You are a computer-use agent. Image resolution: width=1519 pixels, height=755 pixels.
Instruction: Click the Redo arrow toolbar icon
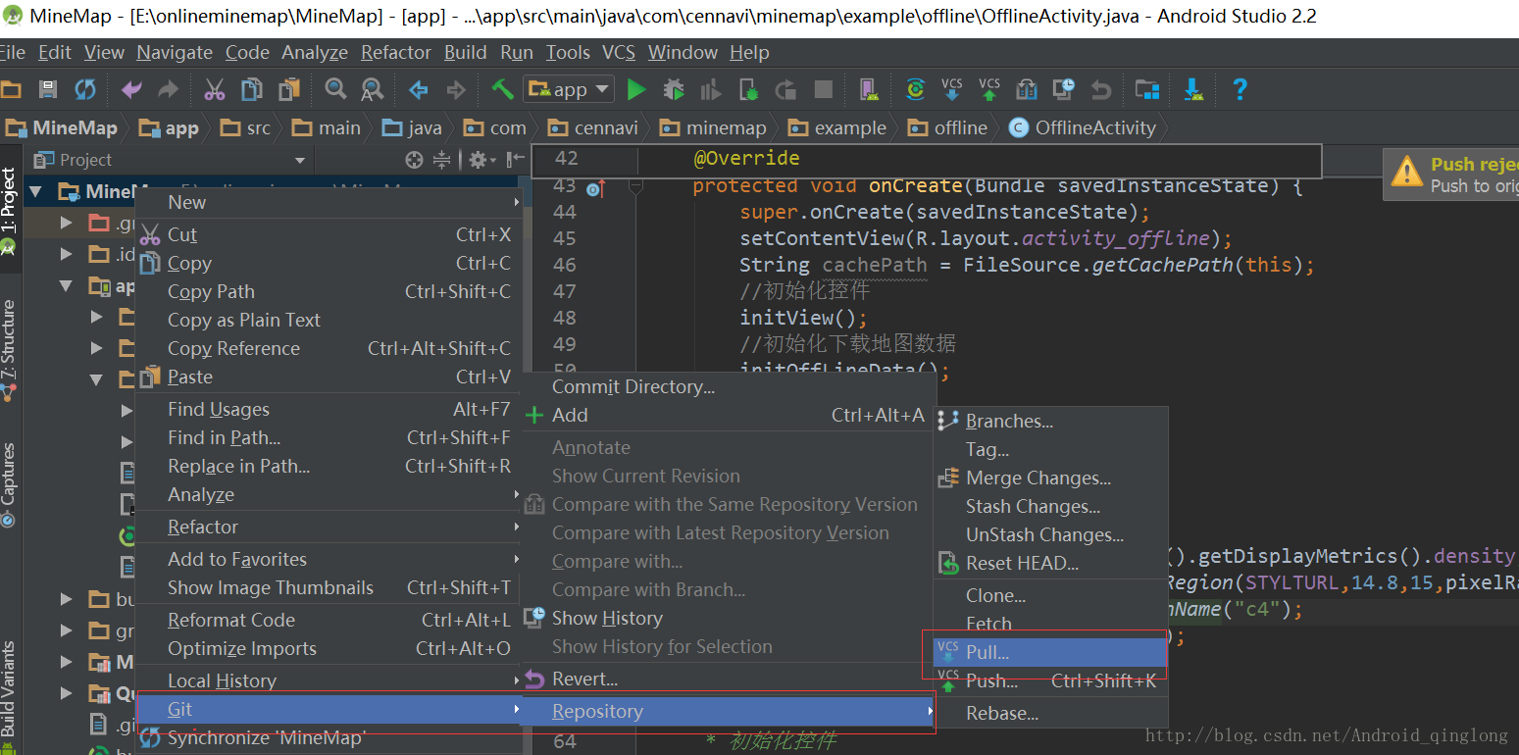[169, 90]
